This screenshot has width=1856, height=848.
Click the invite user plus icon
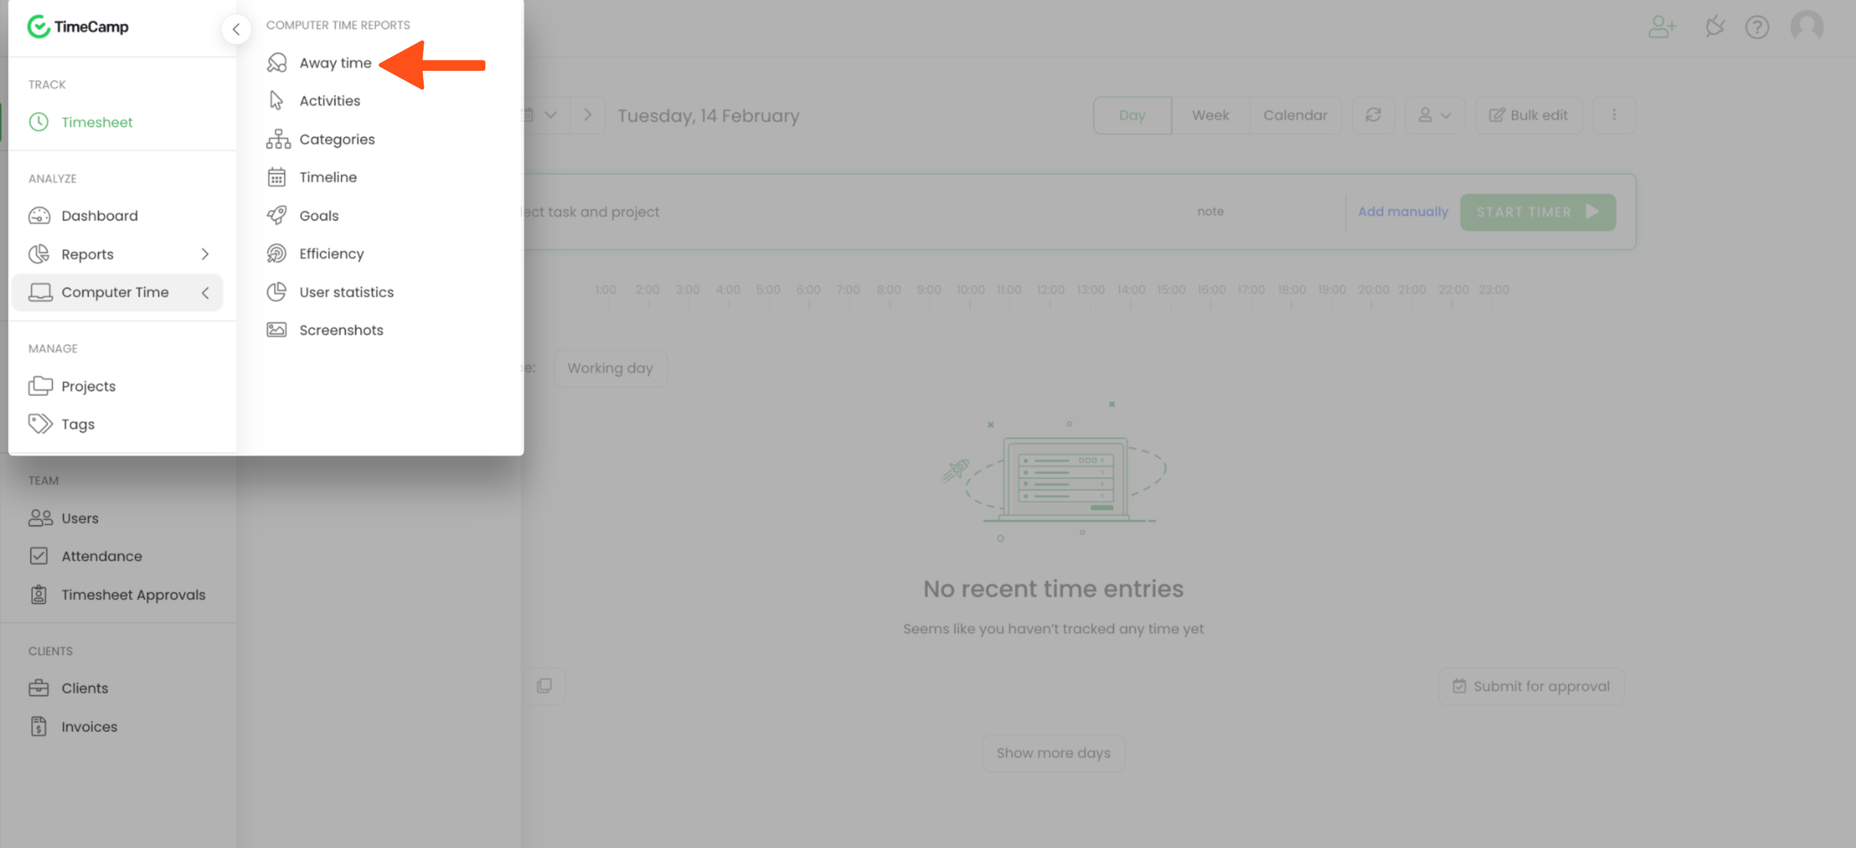[x=1661, y=27]
